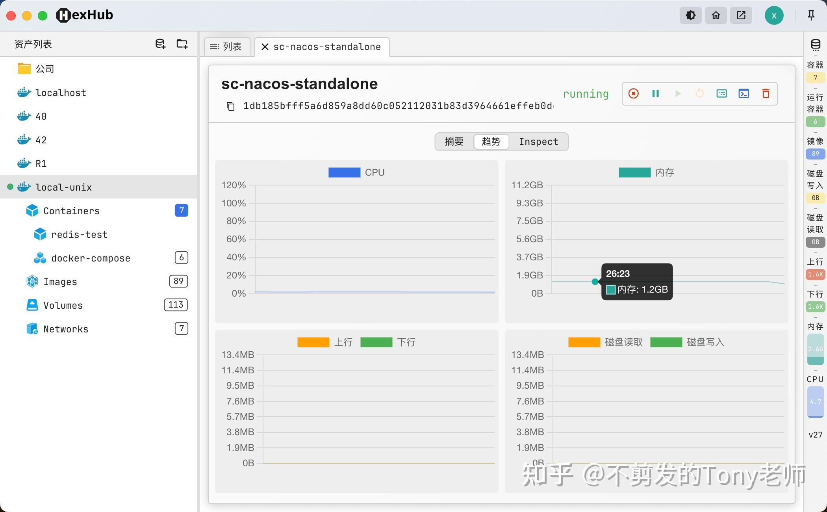Switch to the 摘要 tab
Screen dimensions: 827x512
point(454,142)
